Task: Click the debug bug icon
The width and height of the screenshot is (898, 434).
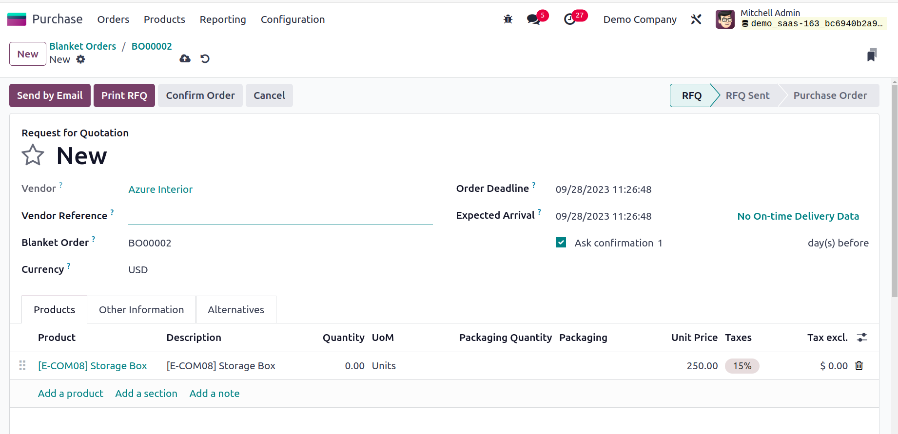Action: [508, 19]
